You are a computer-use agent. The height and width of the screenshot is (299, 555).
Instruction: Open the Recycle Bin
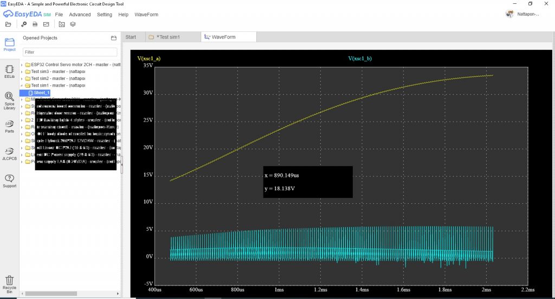10,284
